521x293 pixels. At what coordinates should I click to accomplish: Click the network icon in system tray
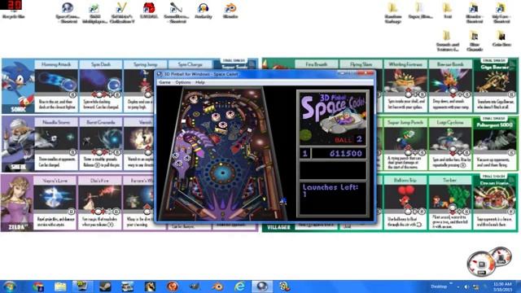tap(475, 286)
